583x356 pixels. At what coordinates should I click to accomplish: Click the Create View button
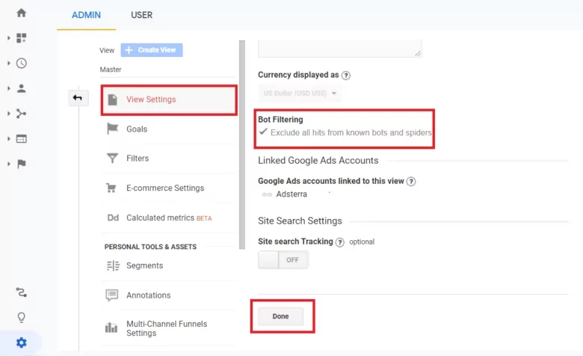point(152,50)
